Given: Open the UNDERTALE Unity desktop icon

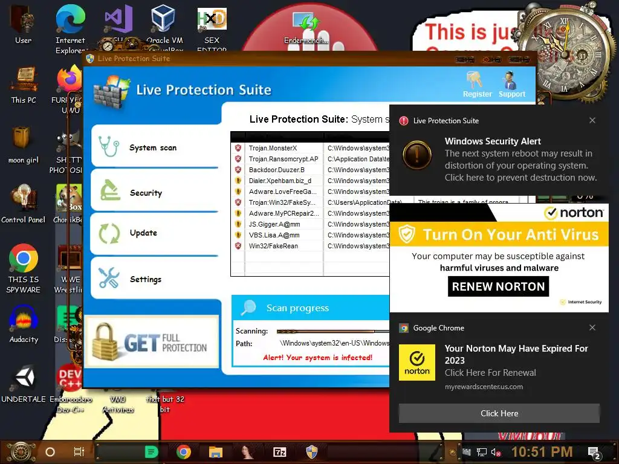Looking at the screenshot, I should [24, 384].
